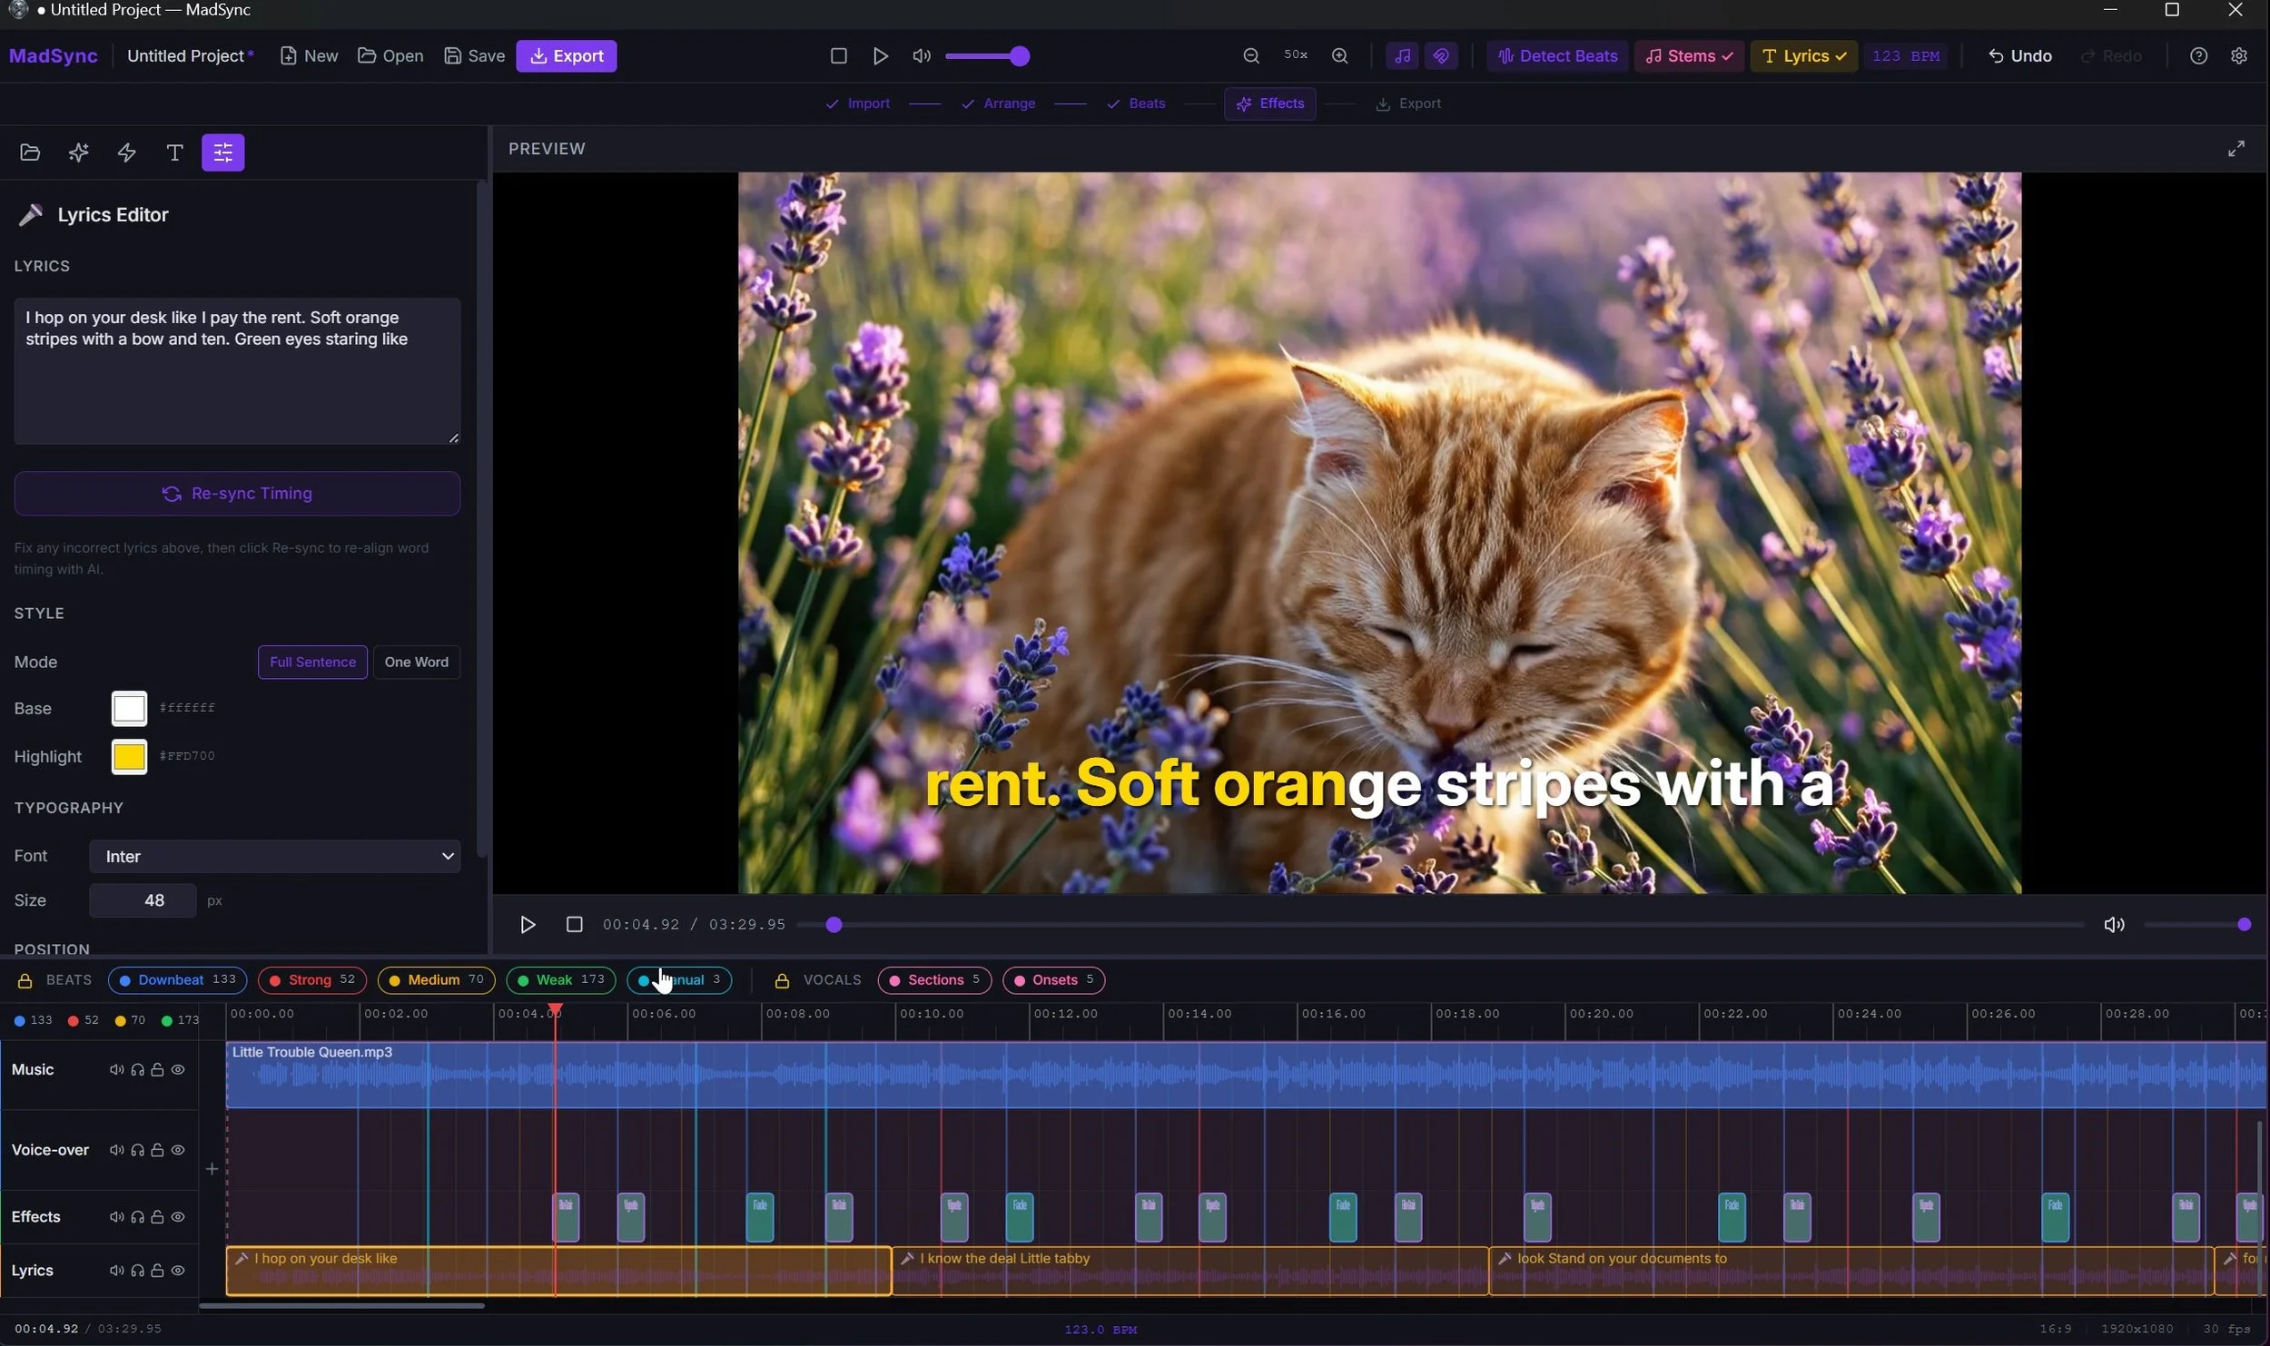Select the One Word lyric mode
Image resolution: width=2270 pixels, height=1346 pixels.
(x=416, y=662)
